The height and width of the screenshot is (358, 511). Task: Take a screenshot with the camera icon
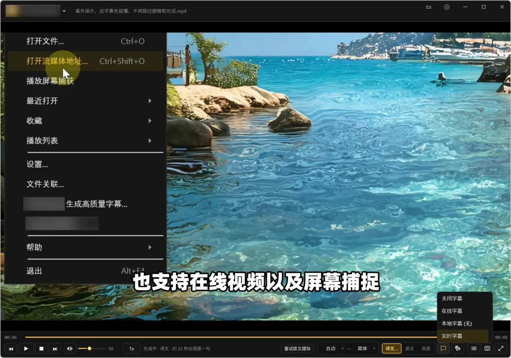(x=487, y=349)
